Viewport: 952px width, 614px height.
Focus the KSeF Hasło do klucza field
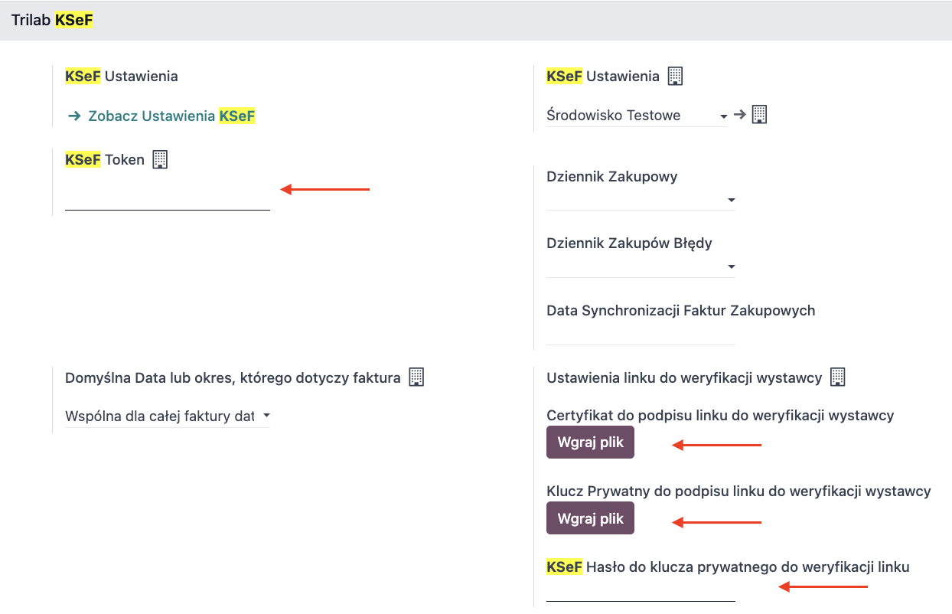click(641, 591)
